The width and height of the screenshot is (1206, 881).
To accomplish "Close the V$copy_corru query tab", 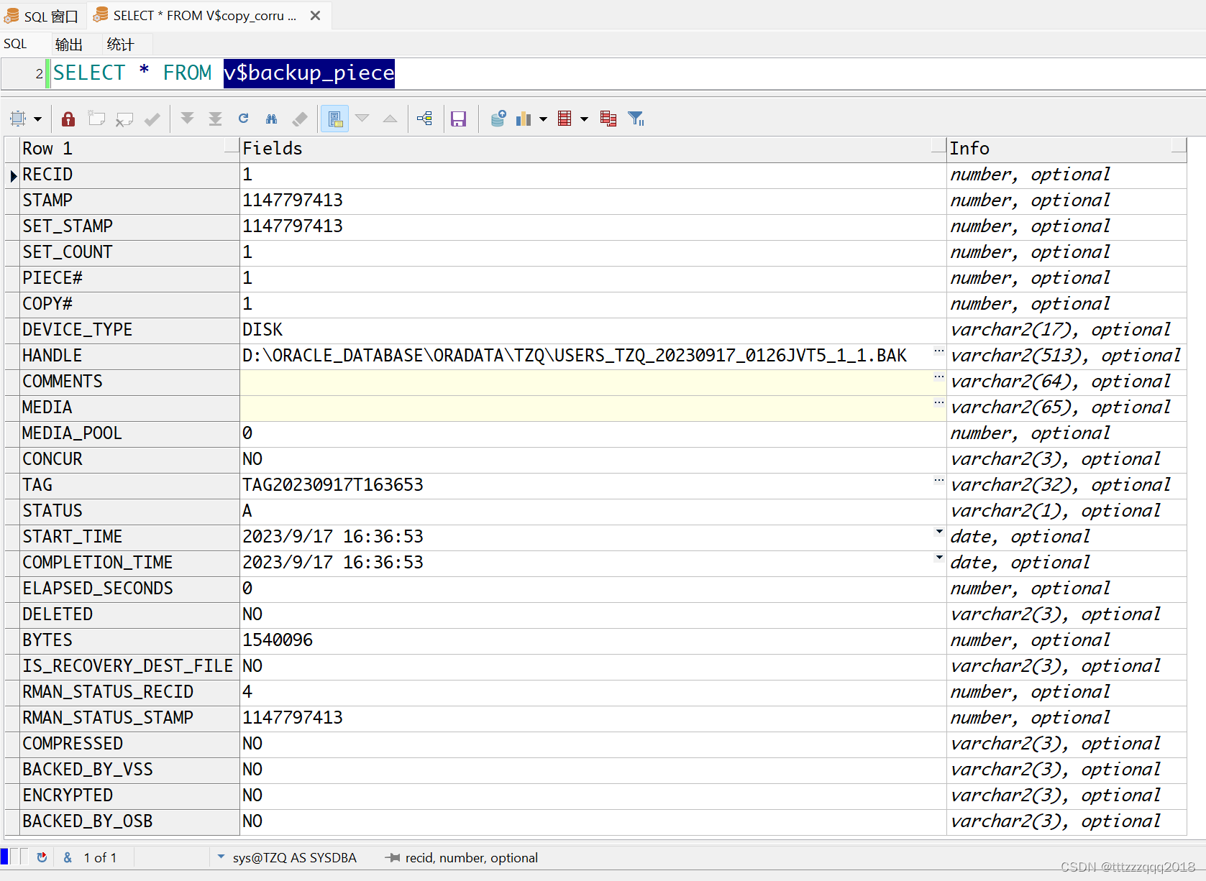I will (315, 16).
